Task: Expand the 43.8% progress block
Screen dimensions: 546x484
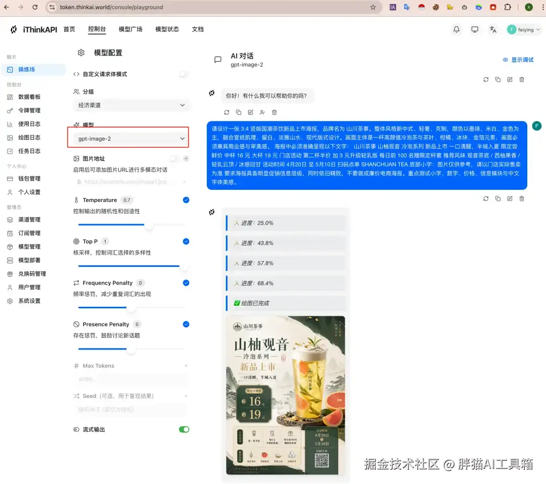Action: [x=286, y=243]
